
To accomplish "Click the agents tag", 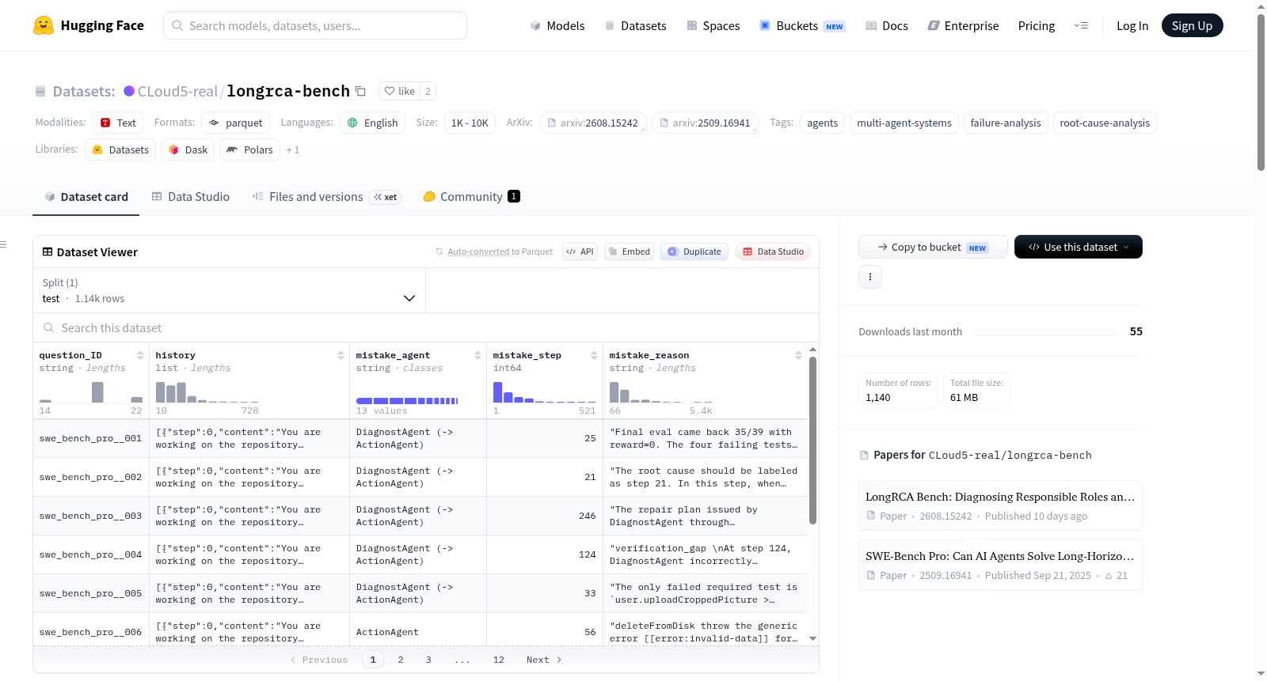I will click(x=823, y=123).
